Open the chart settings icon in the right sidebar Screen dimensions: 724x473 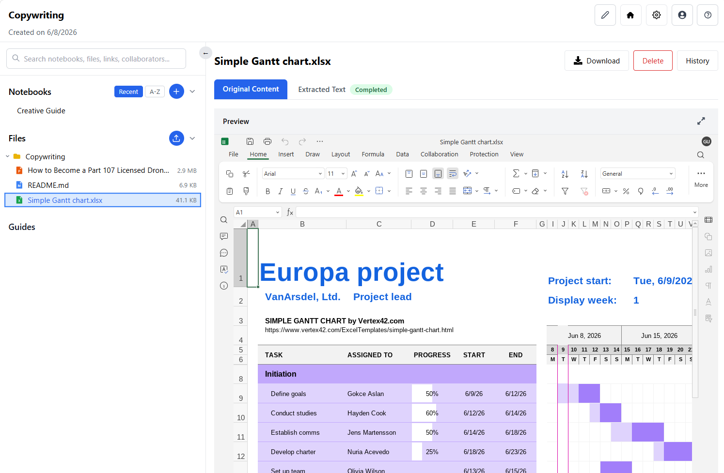708,269
